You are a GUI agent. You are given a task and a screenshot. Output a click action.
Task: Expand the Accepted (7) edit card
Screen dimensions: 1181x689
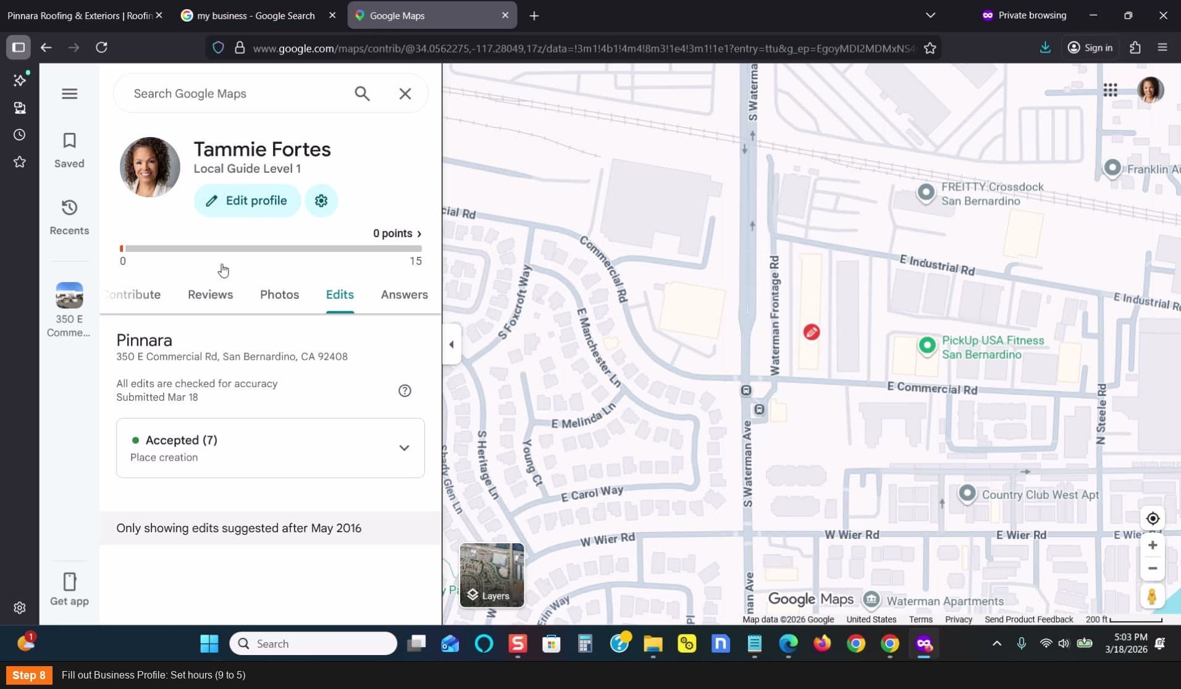point(271,448)
